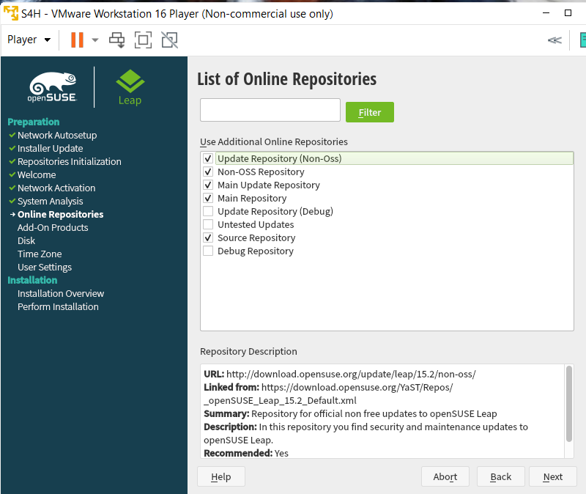Uncheck the Source Repository checkbox
The width and height of the screenshot is (586, 494).
(x=208, y=237)
